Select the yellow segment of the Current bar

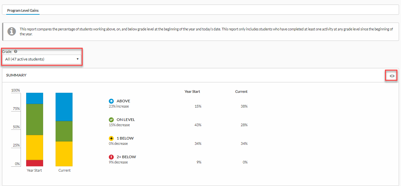pyautogui.click(x=64, y=154)
